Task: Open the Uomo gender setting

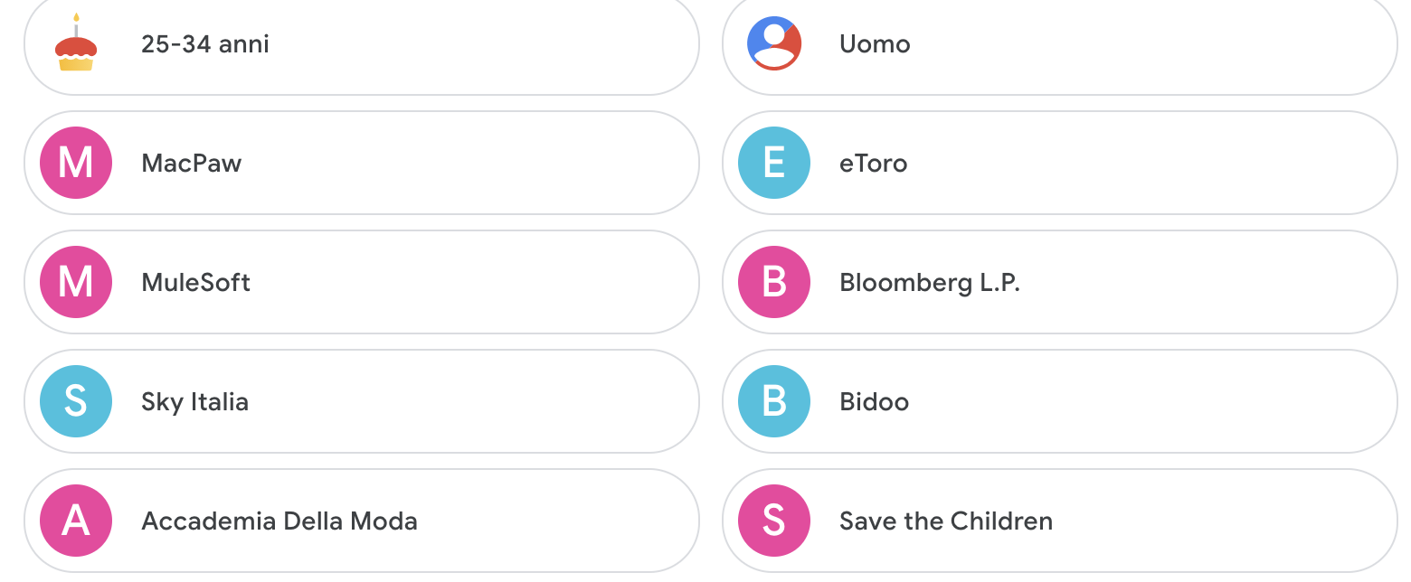Action: click(875, 43)
